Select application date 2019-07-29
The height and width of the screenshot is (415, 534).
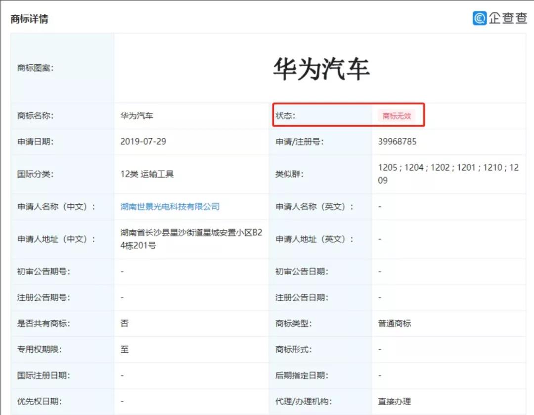pyautogui.click(x=143, y=141)
